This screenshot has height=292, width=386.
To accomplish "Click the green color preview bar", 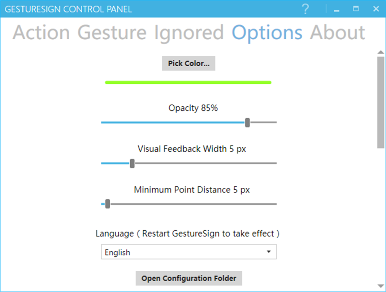I will click(188, 83).
